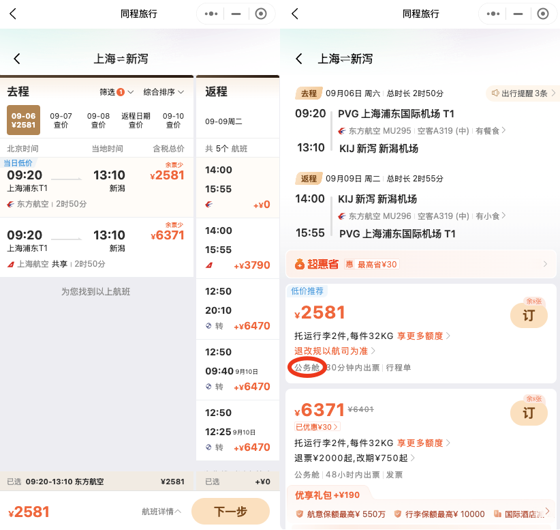Tap the 上海航空 logo on ¥6371 flight
This screenshot has width=560, height=530.
click(x=11, y=264)
